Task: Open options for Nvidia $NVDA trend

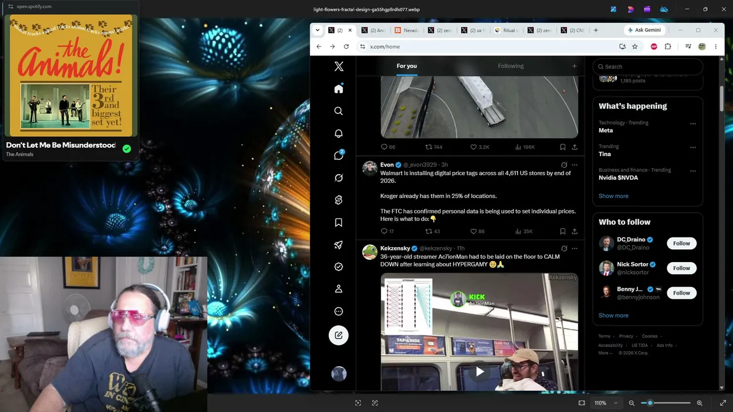Action: [693, 171]
